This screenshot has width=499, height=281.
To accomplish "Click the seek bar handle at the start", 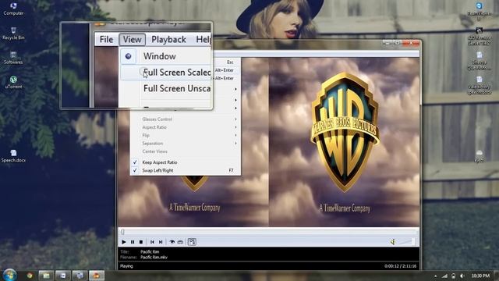I will (x=122, y=232).
